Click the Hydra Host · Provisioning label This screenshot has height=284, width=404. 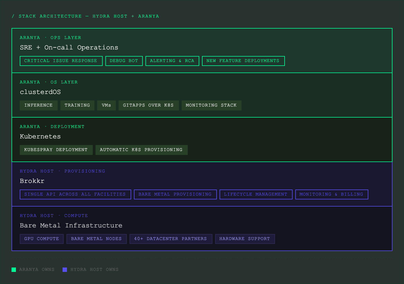coord(63,171)
